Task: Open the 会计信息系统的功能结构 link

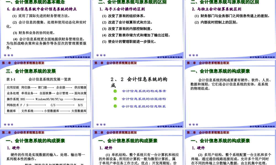Action: pyautogui.click(x=144, y=99)
